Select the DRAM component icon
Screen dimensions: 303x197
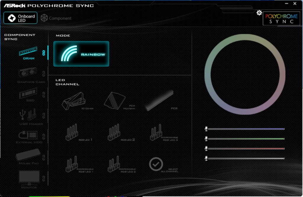click(x=28, y=52)
